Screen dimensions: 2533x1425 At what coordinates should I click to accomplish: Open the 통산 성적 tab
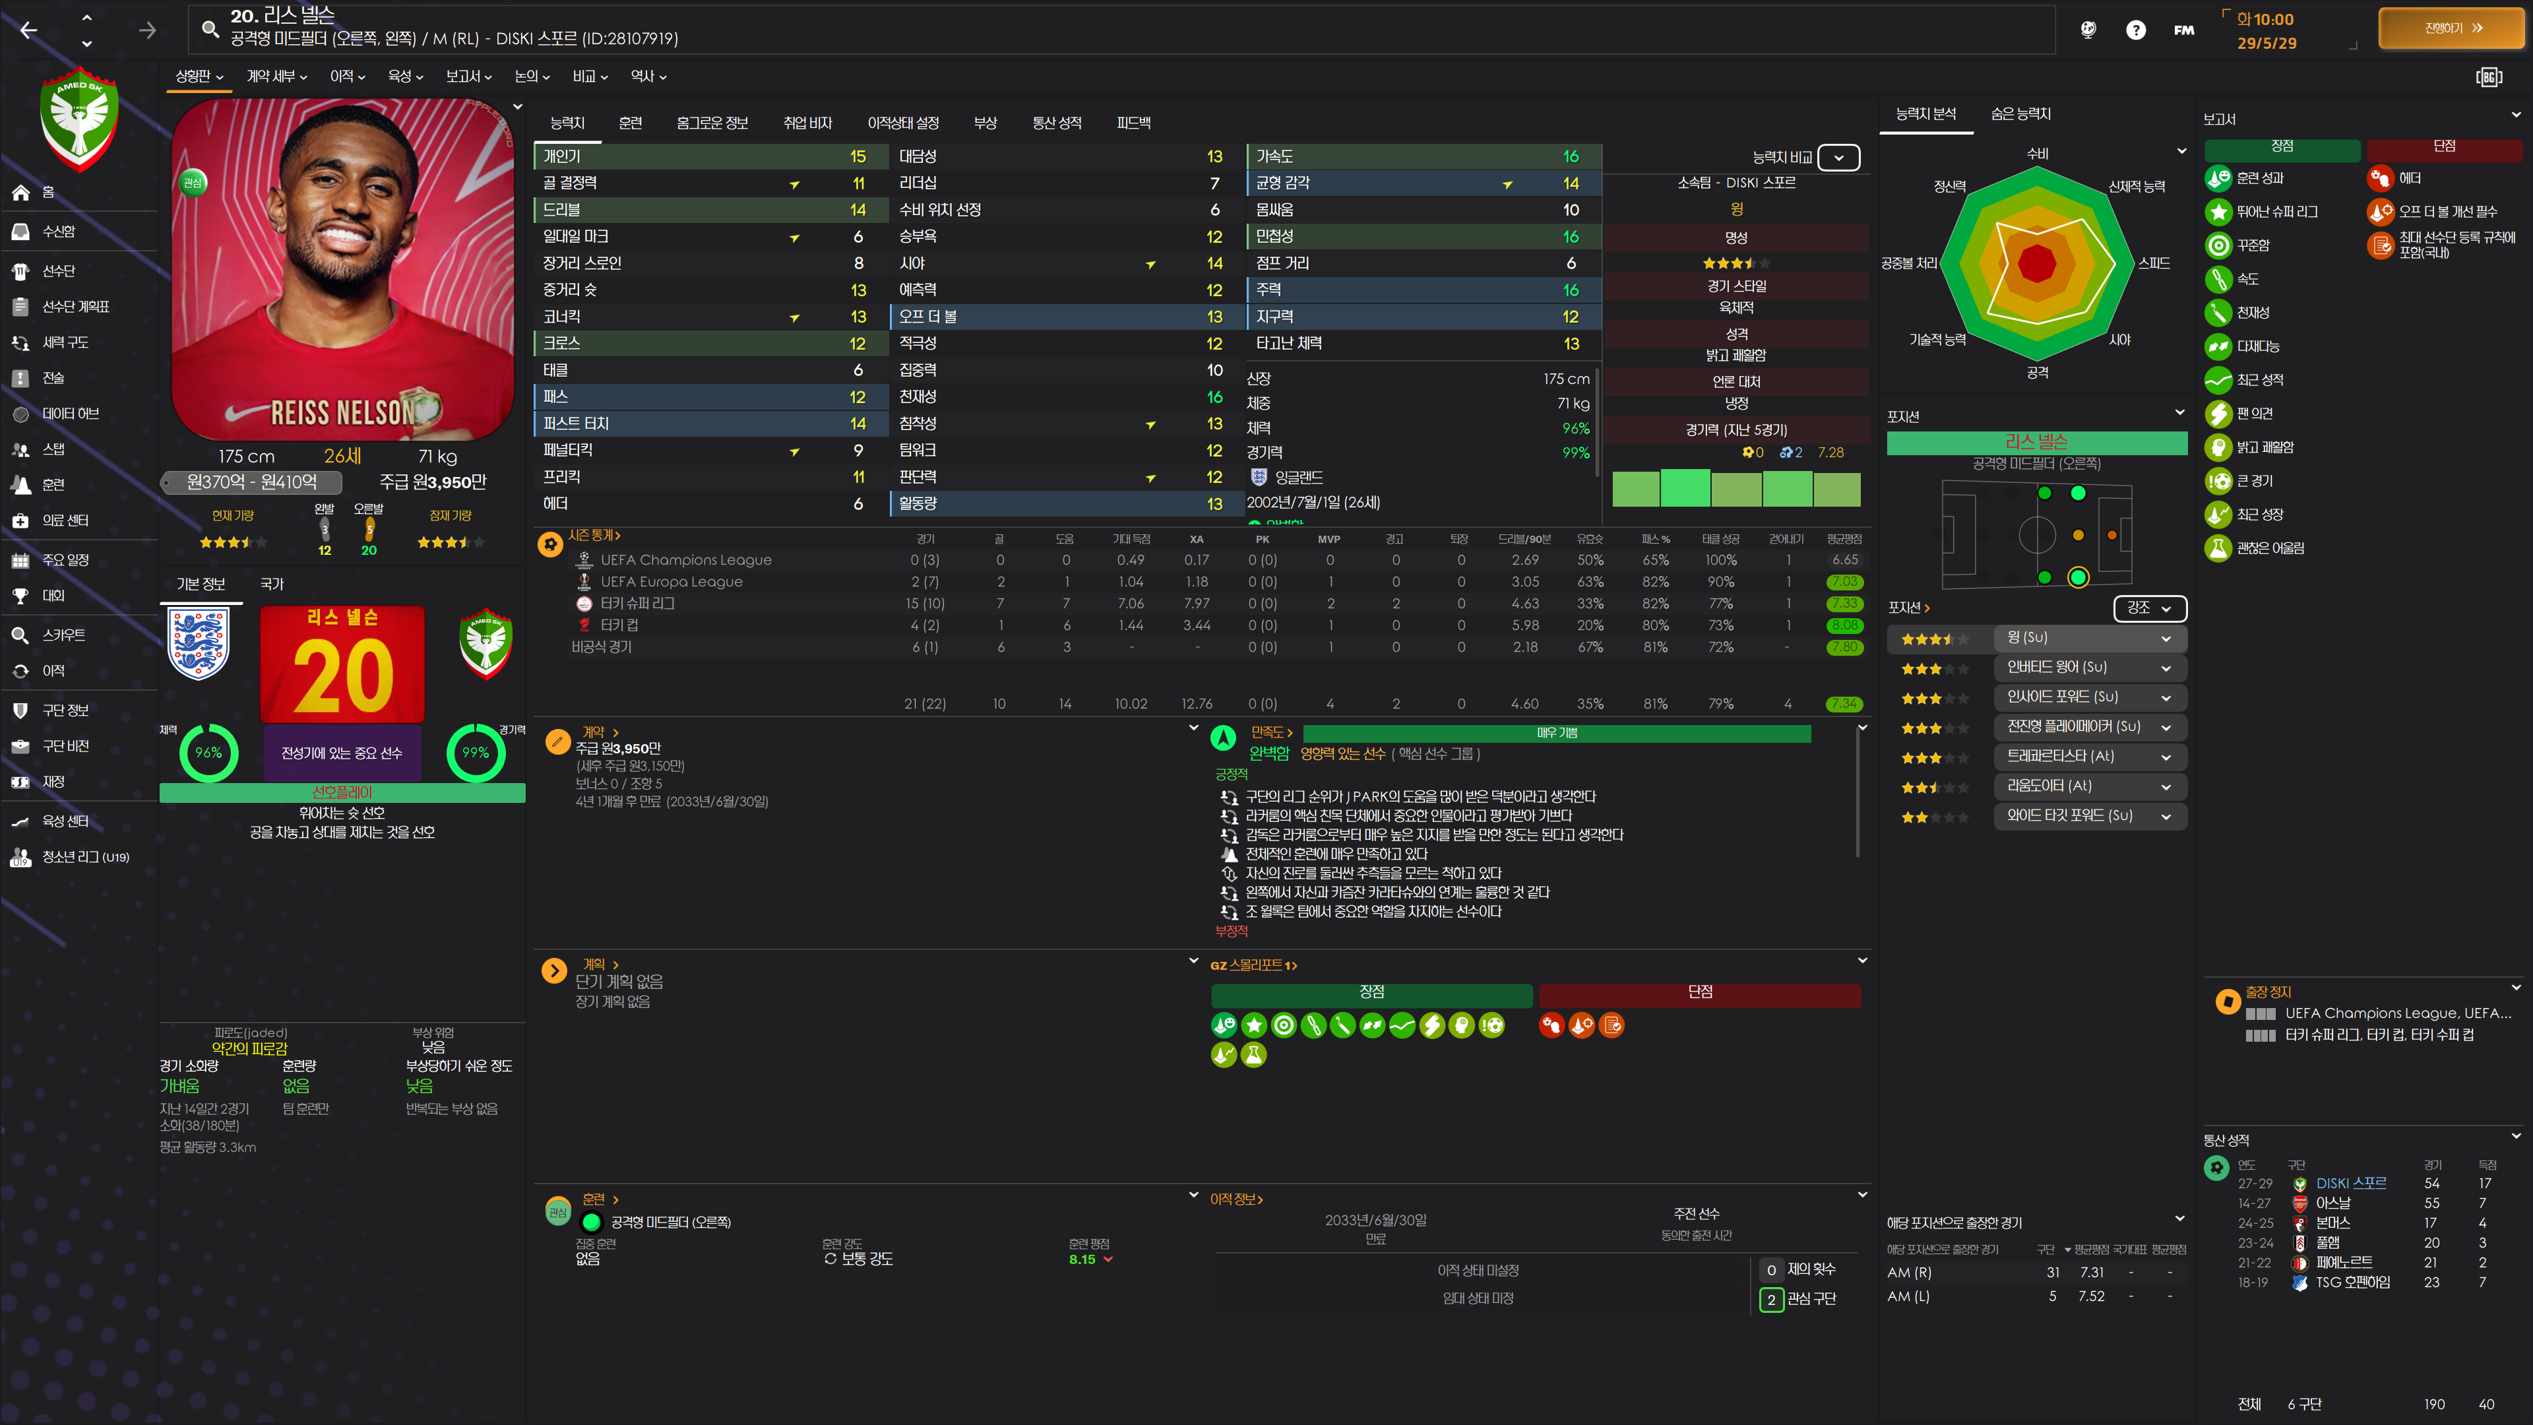1056,123
